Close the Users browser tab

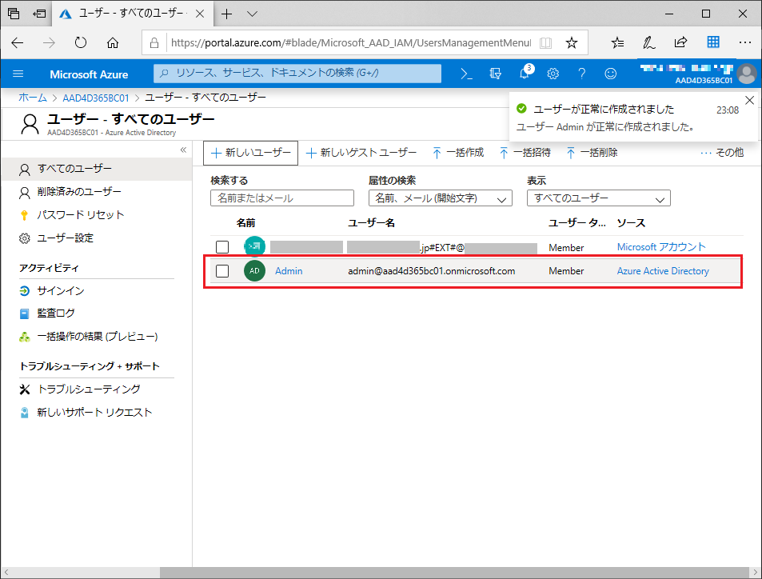(x=200, y=14)
